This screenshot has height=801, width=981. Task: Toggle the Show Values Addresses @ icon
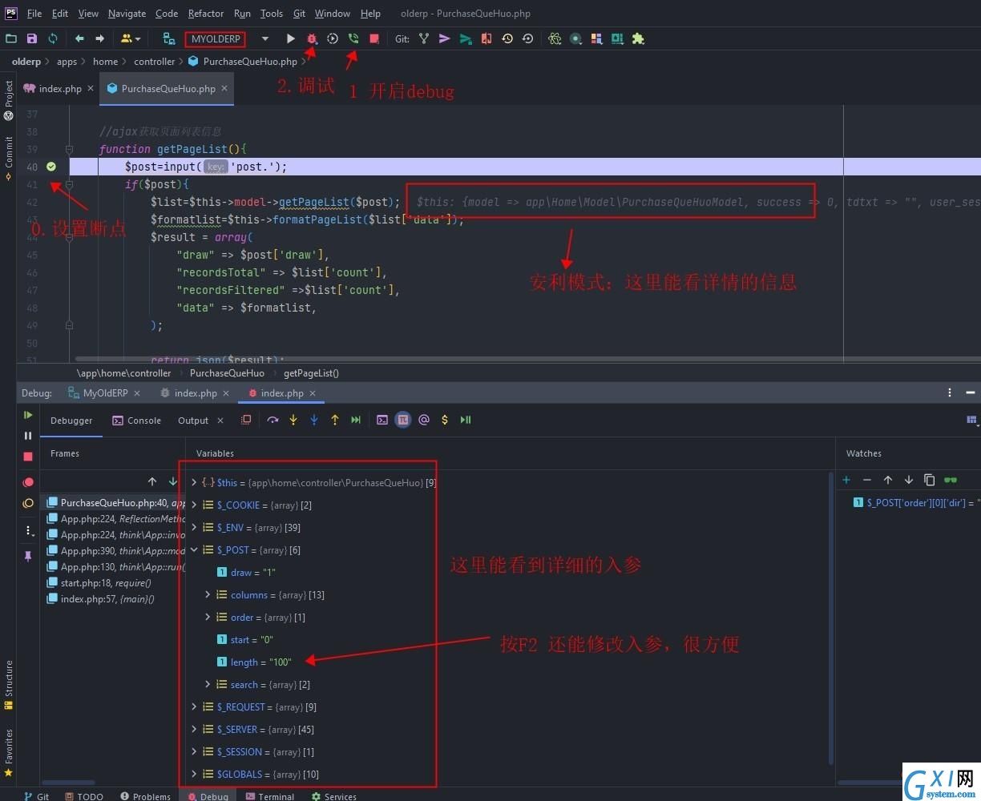[424, 420]
